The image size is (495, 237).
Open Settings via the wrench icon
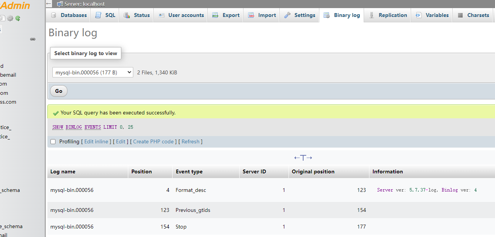[x=287, y=15]
